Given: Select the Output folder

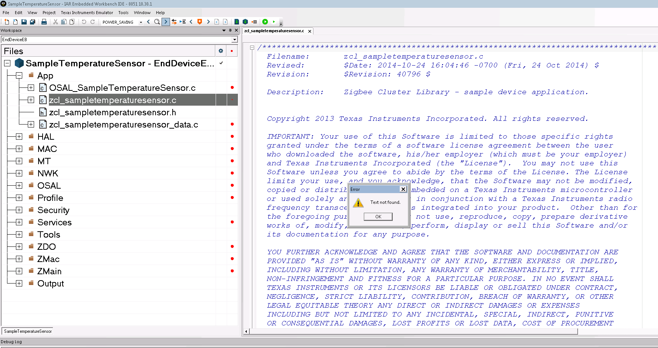Looking at the screenshot, I should point(51,284).
